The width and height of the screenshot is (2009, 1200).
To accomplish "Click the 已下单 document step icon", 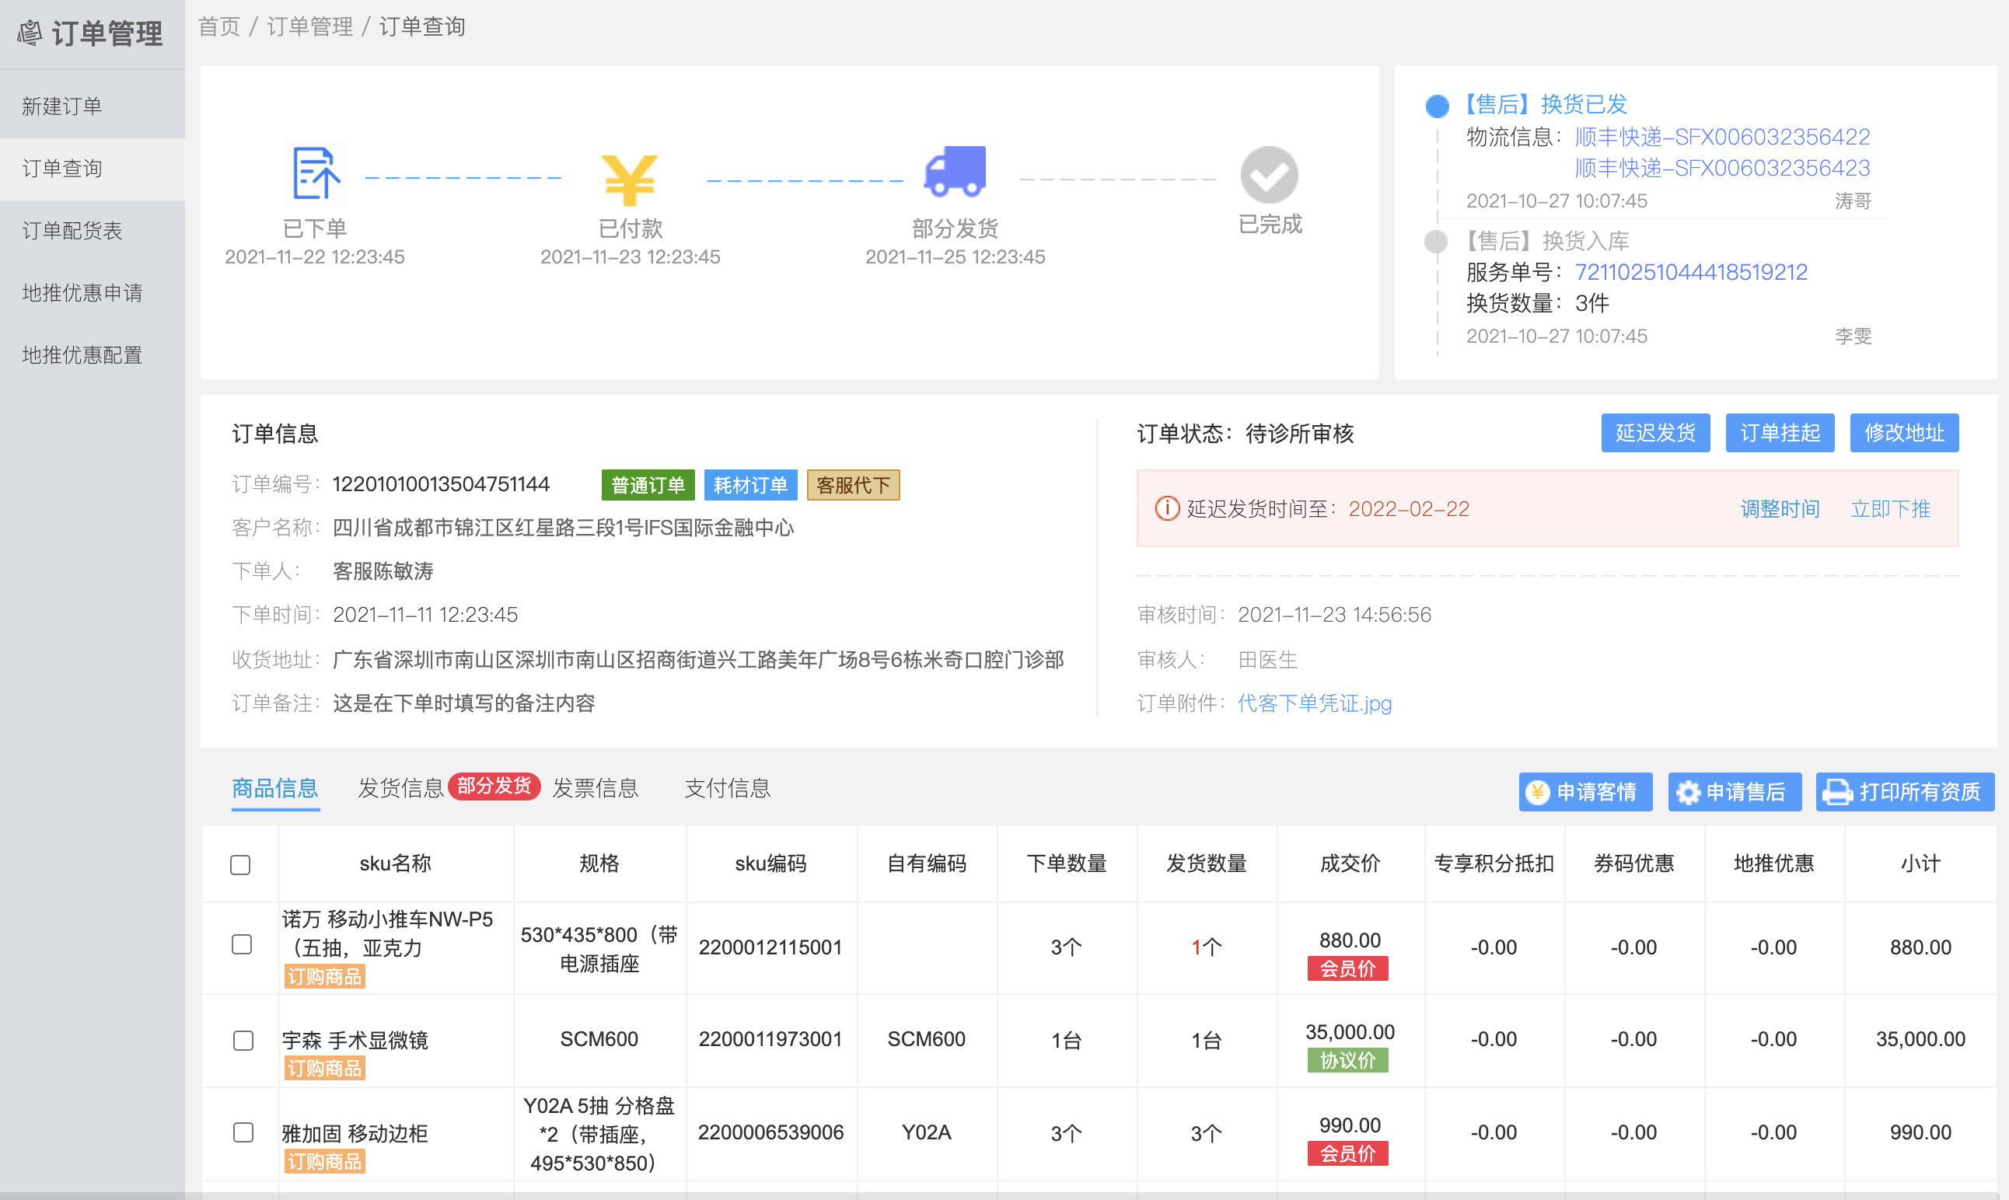I will [315, 173].
